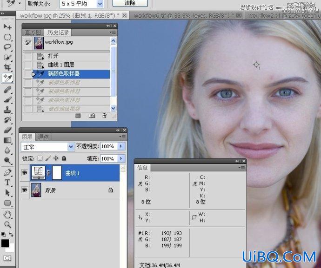321x268 pixels.
Task: Select the Blur tool
Action: pos(7,150)
